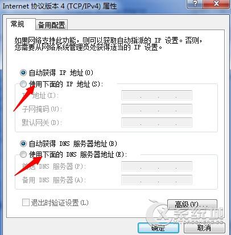
Task: Switch to the 备用配置 tab
Action: tap(51, 25)
